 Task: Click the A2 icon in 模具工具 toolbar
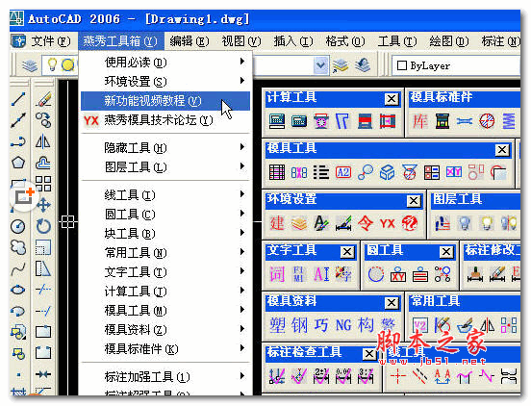point(343,172)
